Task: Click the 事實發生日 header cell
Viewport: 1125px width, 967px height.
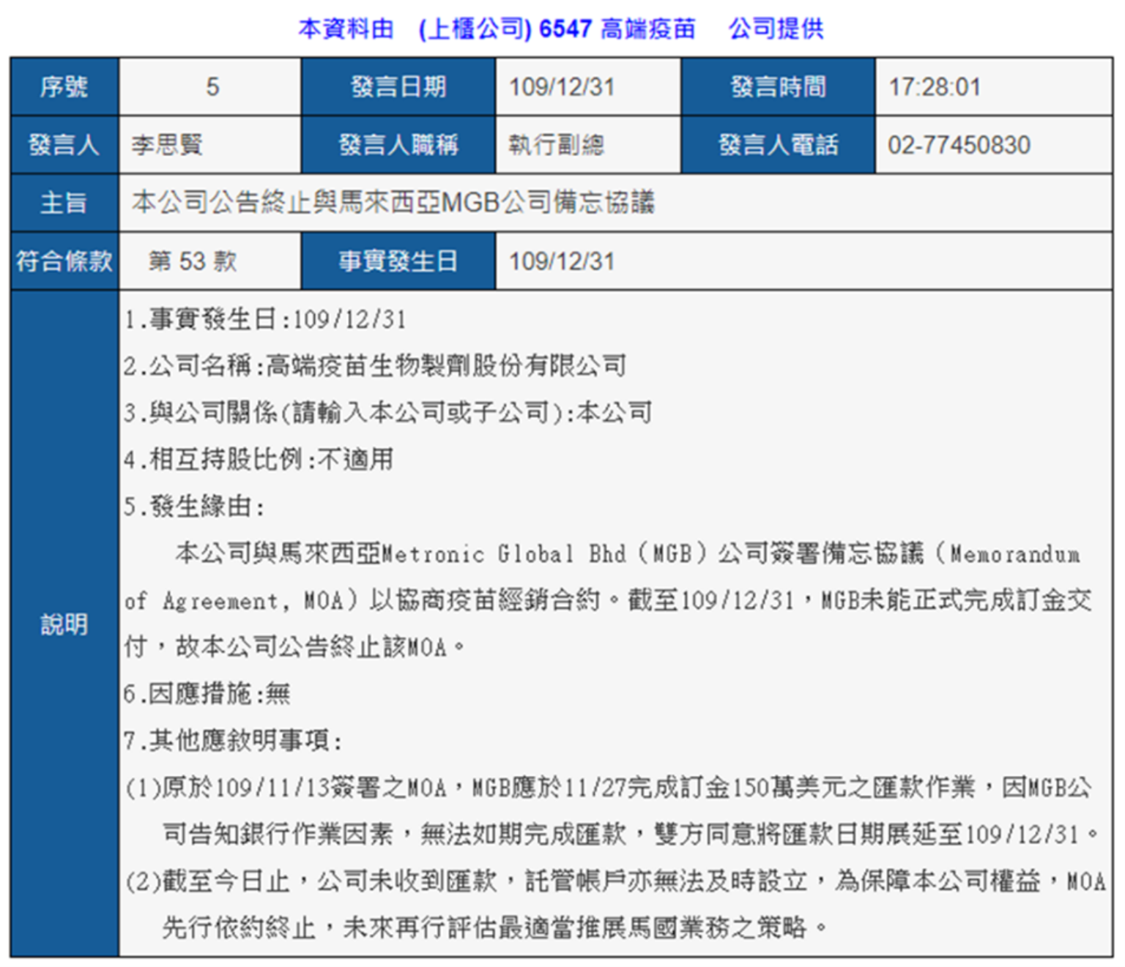Action: [x=398, y=261]
